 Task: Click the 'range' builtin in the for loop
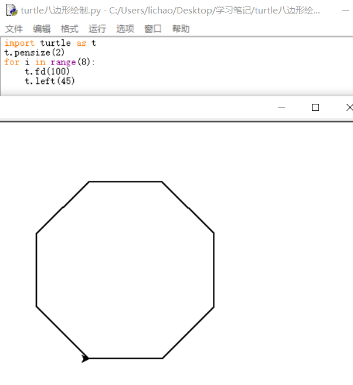tap(63, 62)
